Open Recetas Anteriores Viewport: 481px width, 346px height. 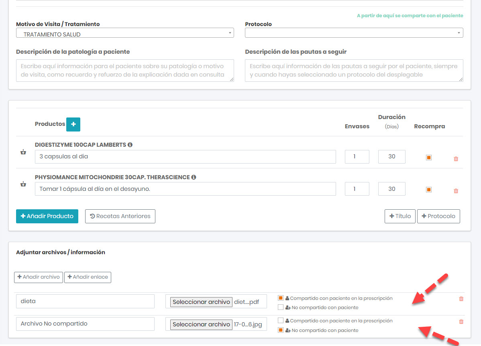[120, 216]
